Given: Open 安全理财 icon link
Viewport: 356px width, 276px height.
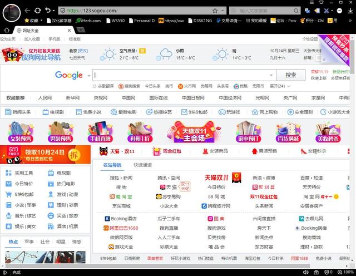Looking at the screenshot, I should click(290, 112).
